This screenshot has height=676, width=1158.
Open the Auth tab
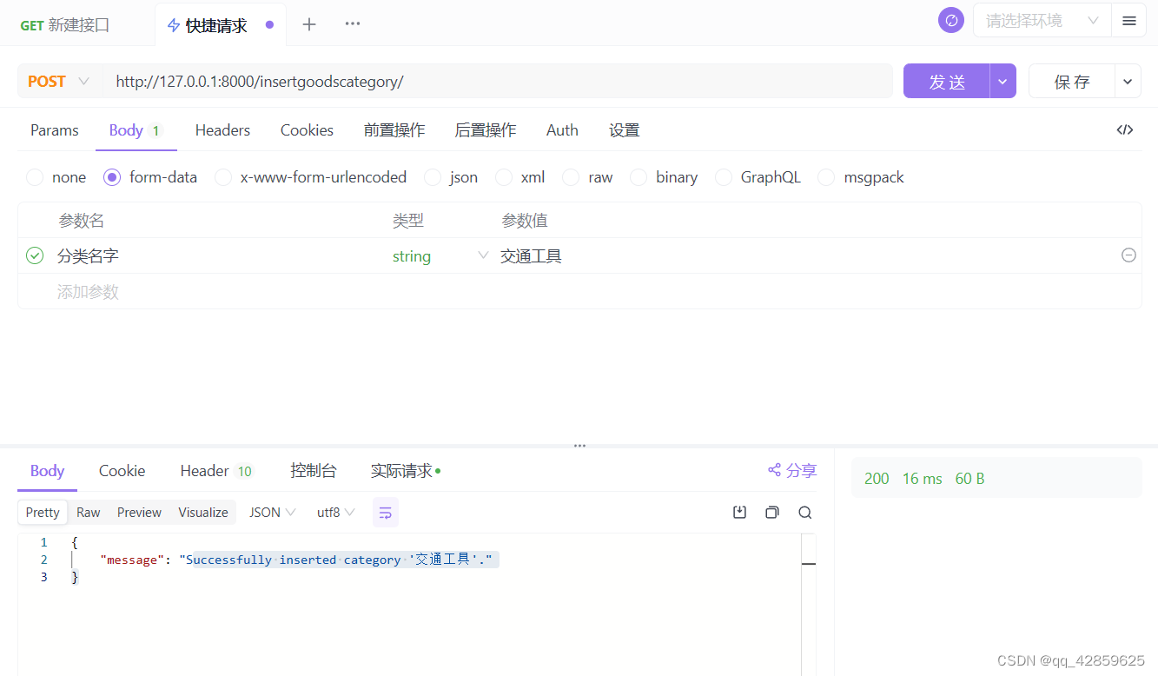(x=562, y=129)
